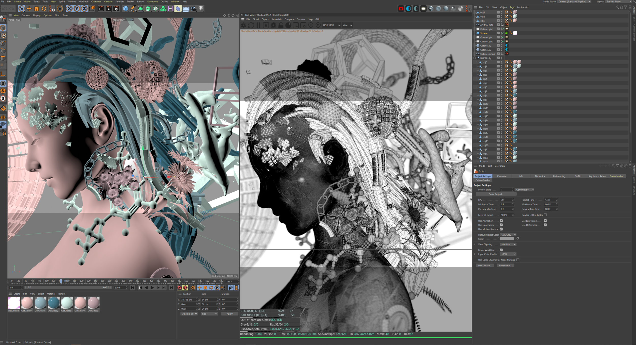636x345 pixels.
Task: Click timeline Play forward button
Action: [x=152, y=288]
